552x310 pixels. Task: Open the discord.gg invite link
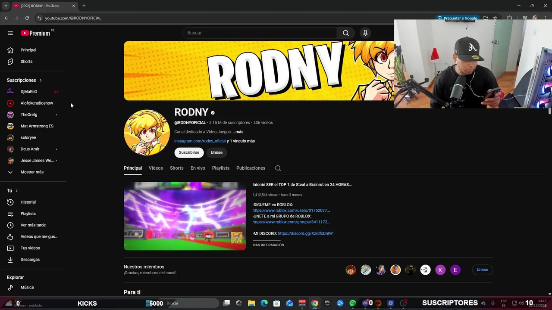tap(305, 233)
